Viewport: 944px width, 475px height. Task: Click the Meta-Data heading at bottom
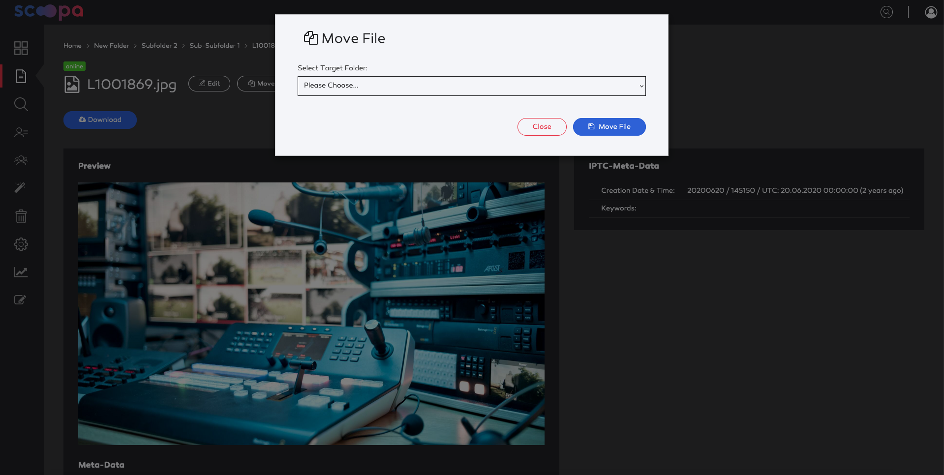click(101, 465)
